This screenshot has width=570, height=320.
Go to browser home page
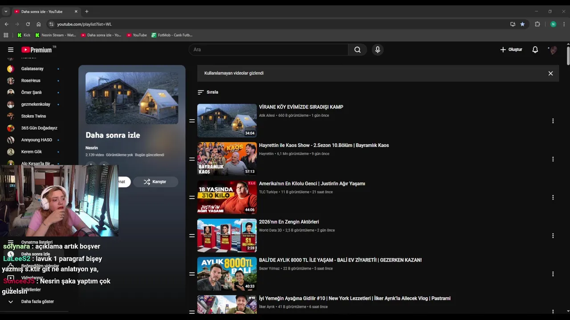click(x=39, y=24)
